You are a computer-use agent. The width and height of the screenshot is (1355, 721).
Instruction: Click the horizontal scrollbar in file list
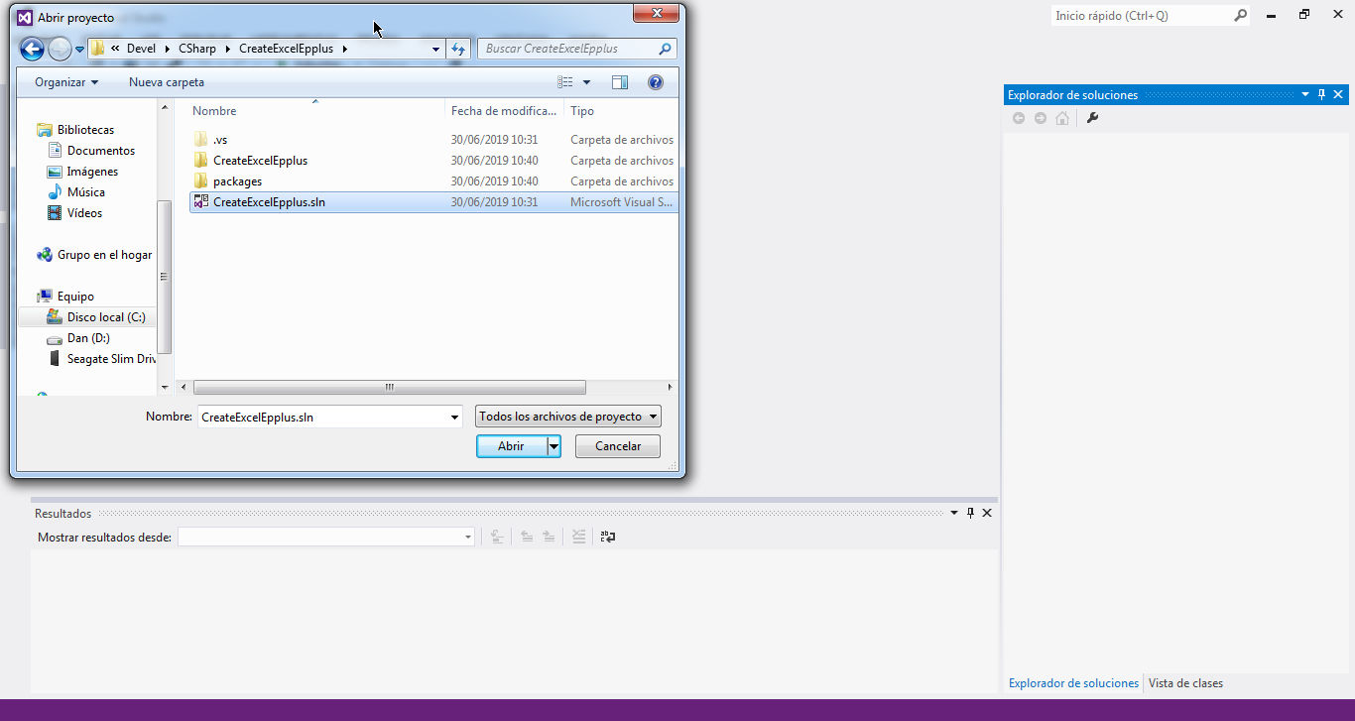(x=389, y=387)
